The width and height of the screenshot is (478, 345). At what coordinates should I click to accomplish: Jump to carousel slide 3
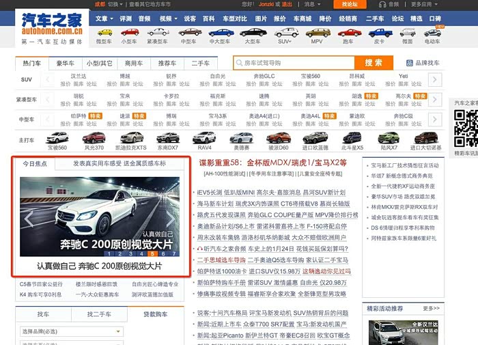131,253
